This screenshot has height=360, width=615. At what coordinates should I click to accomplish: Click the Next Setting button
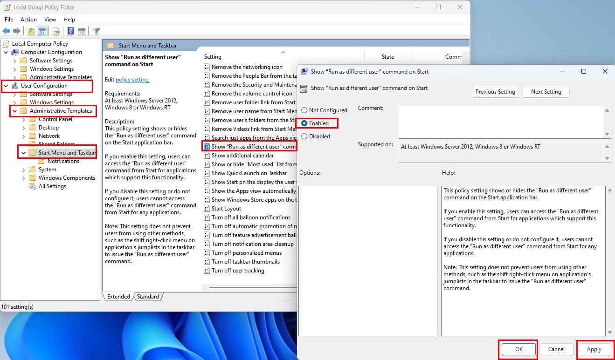(x=546, y=92)
